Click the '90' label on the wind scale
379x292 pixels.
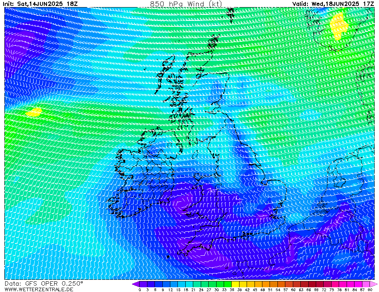[x=370, y=290]
